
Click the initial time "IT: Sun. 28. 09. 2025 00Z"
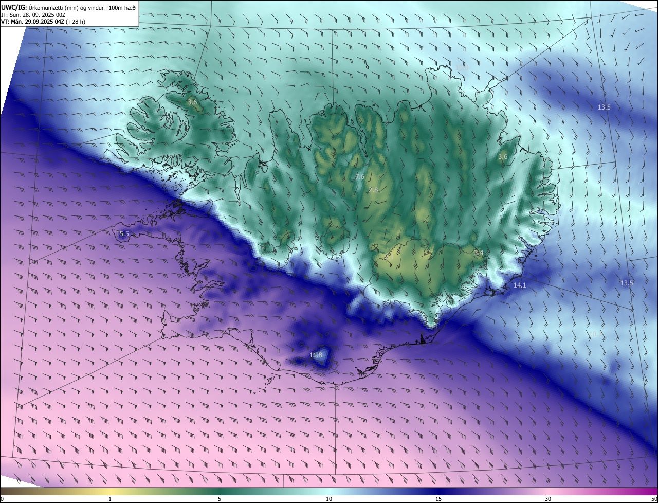[33, 14]
